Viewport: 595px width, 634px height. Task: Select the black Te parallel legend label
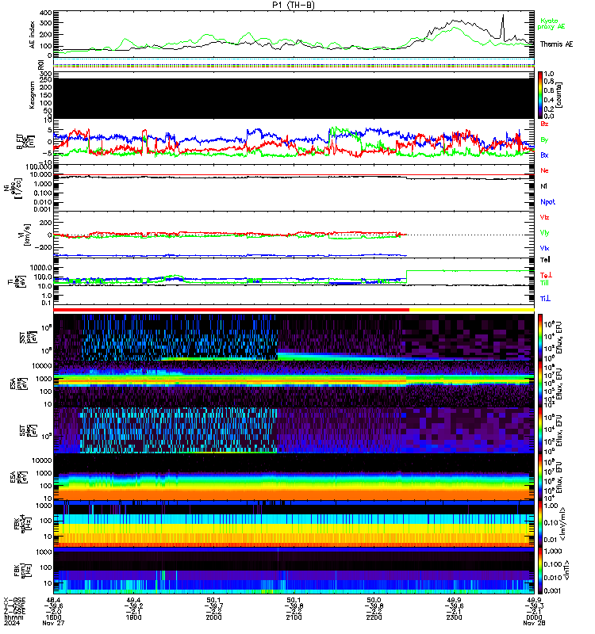(545, 260)
